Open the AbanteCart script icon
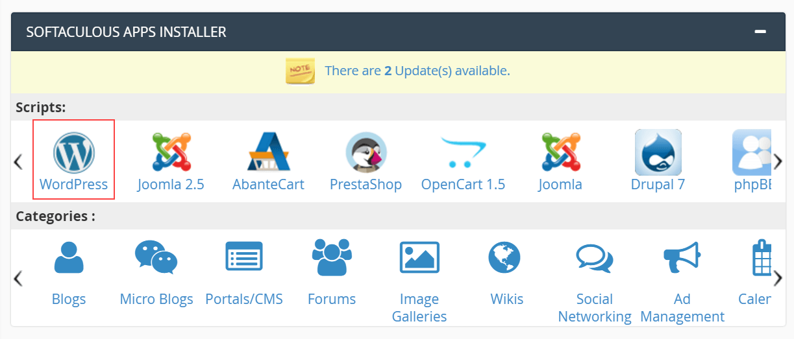The width and height of the screenshot is (794, 339). click(268, 152)
